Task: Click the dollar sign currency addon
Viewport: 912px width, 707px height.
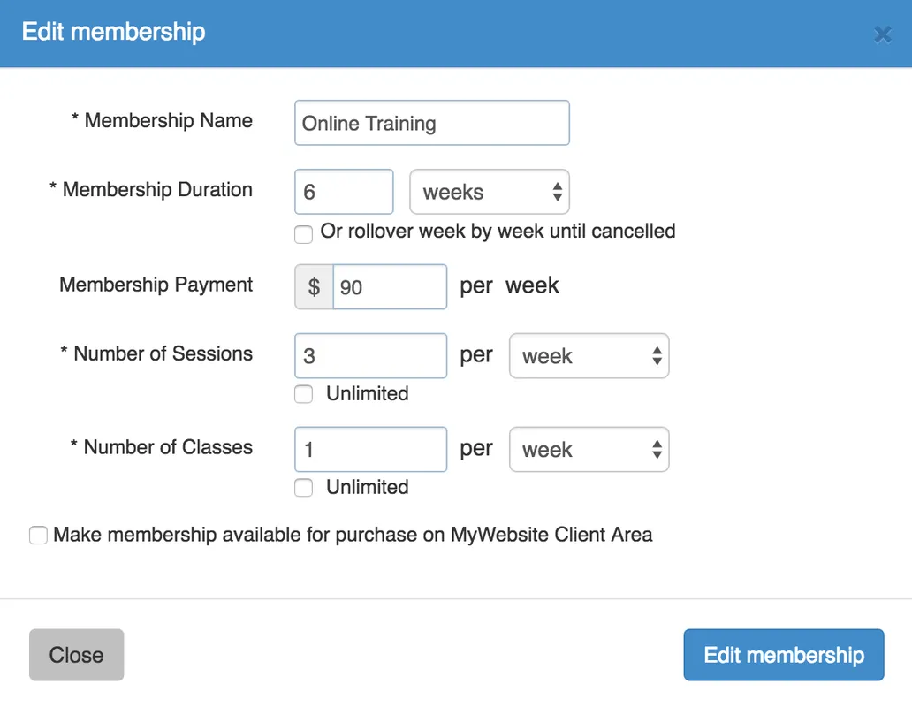Action: tap(314, 287)
